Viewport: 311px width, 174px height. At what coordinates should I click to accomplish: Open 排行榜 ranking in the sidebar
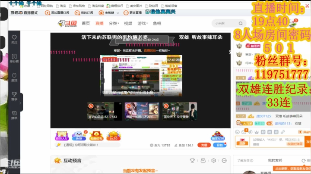(14, 59)
